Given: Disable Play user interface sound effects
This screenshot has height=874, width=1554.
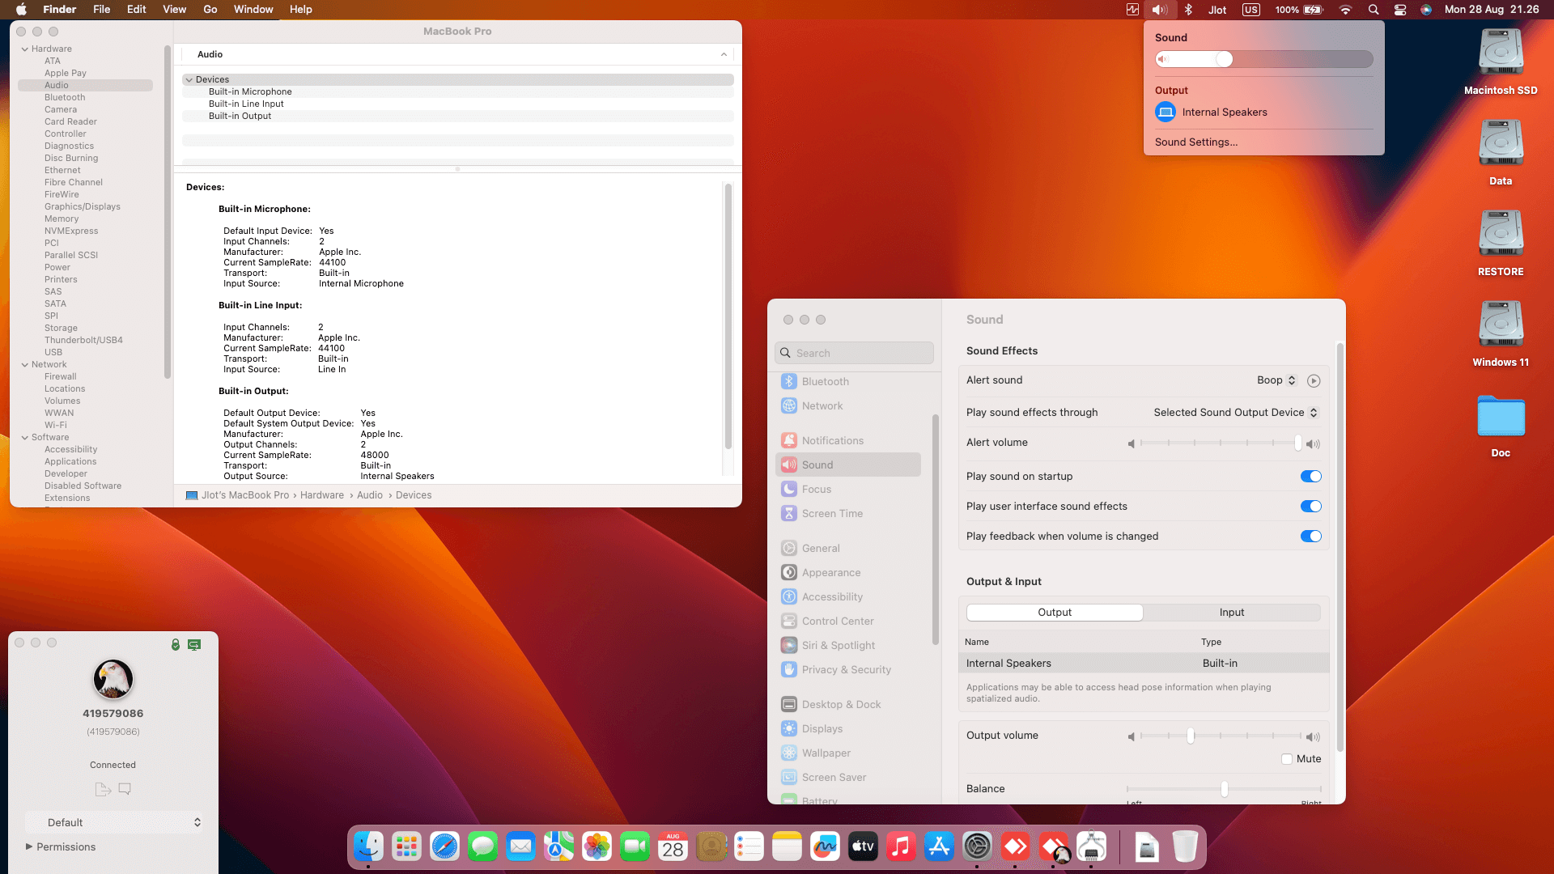Looking at the screenshot, I should pos(1310,507).
